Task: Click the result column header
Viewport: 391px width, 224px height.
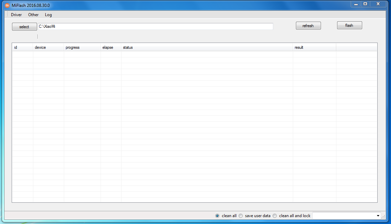Action: tap(314, 47)
